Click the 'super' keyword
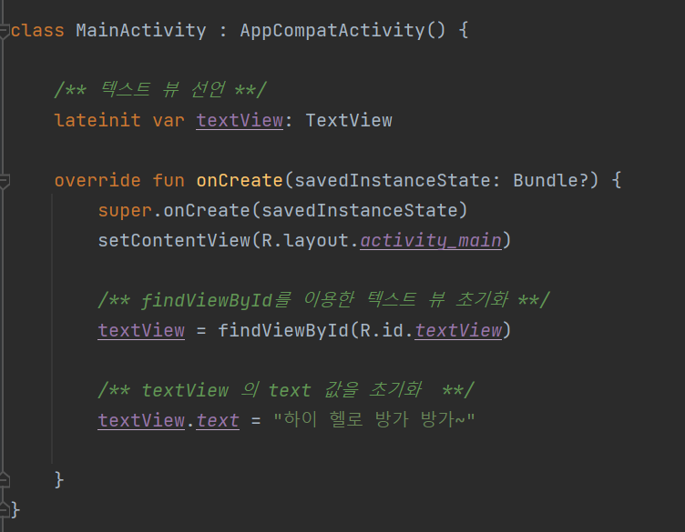Screen dimensions: 685x532 point(125,211)
